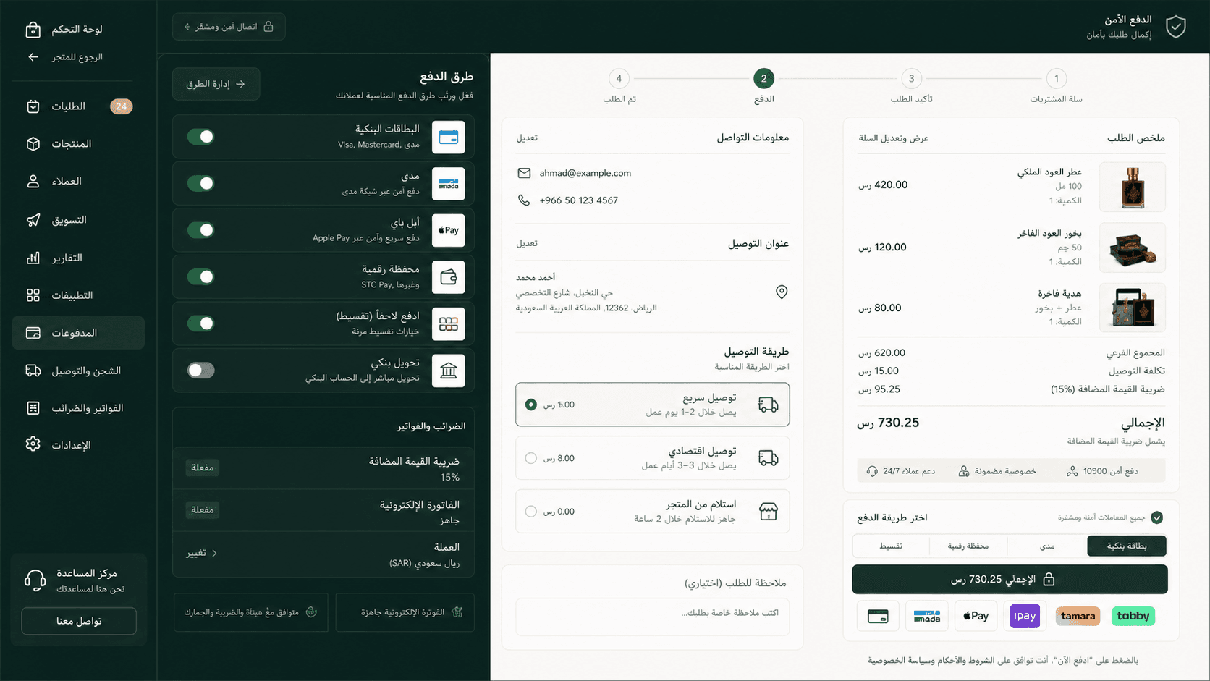
Task: Open المنتجات sidebar item
Action: click(x=78, y=144)
